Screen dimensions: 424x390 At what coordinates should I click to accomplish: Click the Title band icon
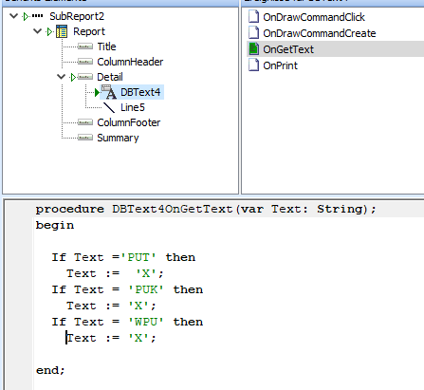[85, 46]
